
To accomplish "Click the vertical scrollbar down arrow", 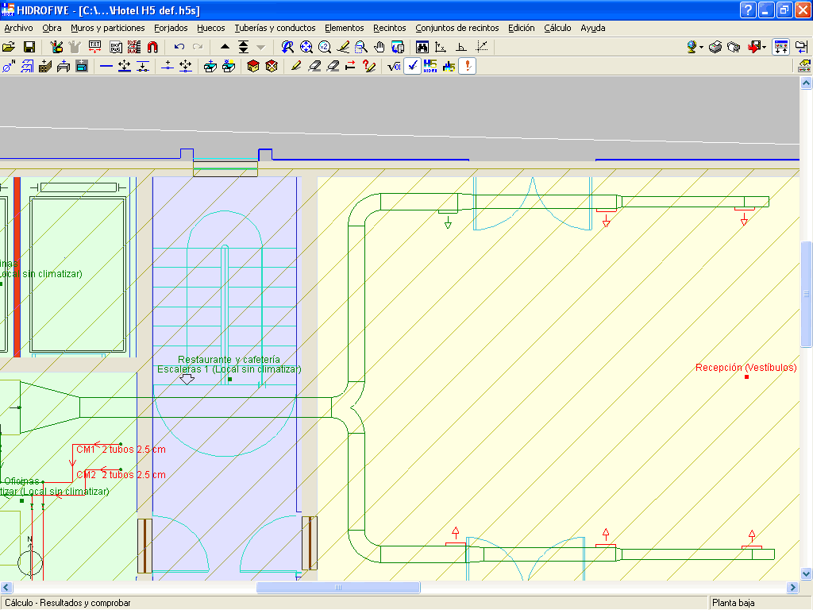I will (806, 573).
